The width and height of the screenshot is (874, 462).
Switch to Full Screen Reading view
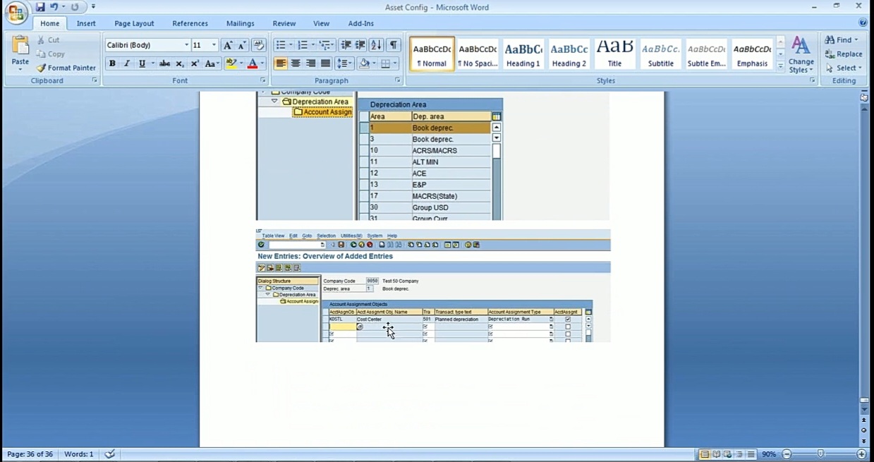[x=717, y=454]
